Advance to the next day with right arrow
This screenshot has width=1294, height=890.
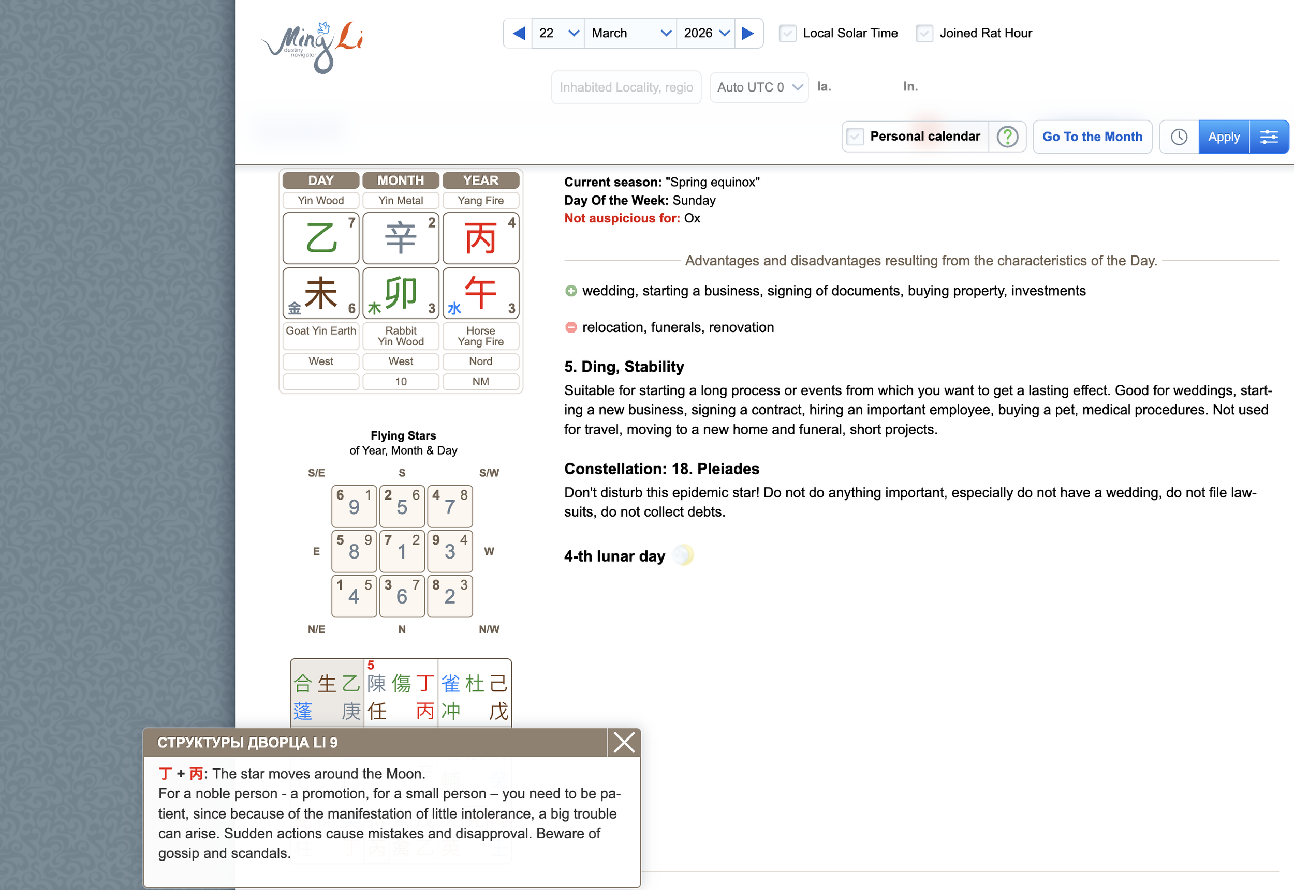[748, 34]
